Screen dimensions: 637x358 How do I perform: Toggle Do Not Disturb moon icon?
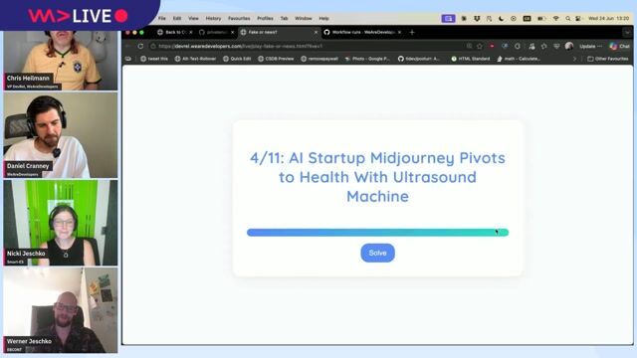click(x=501, y=18)
